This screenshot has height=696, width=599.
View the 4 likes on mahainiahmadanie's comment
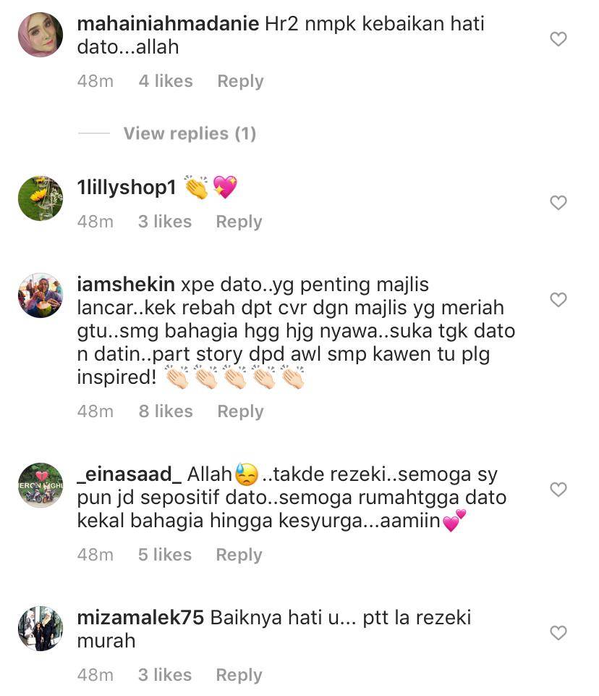[x=166, y=81]
